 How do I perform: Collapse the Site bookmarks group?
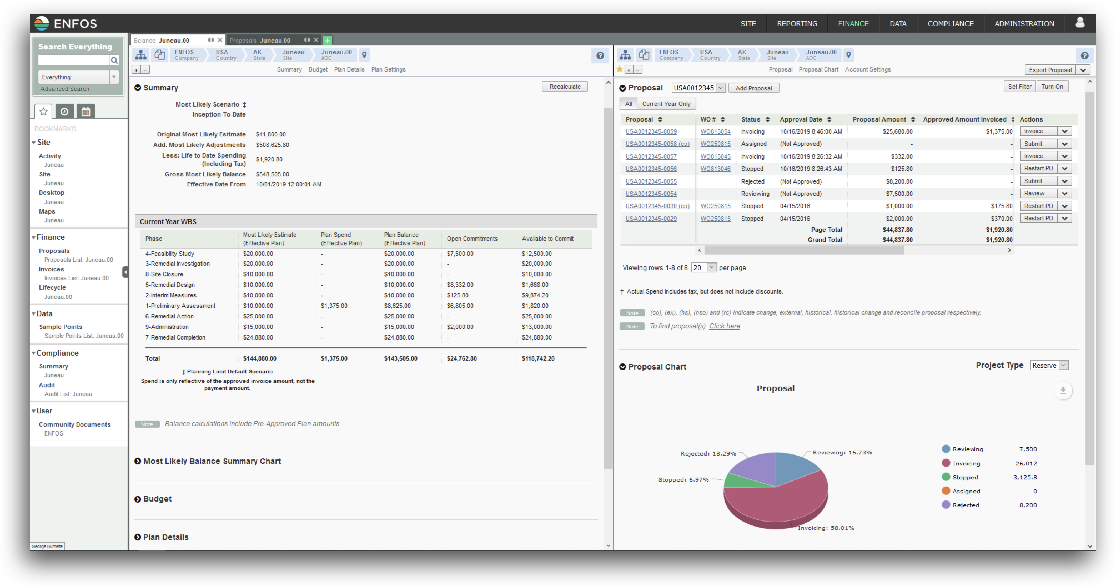point(33,142)
